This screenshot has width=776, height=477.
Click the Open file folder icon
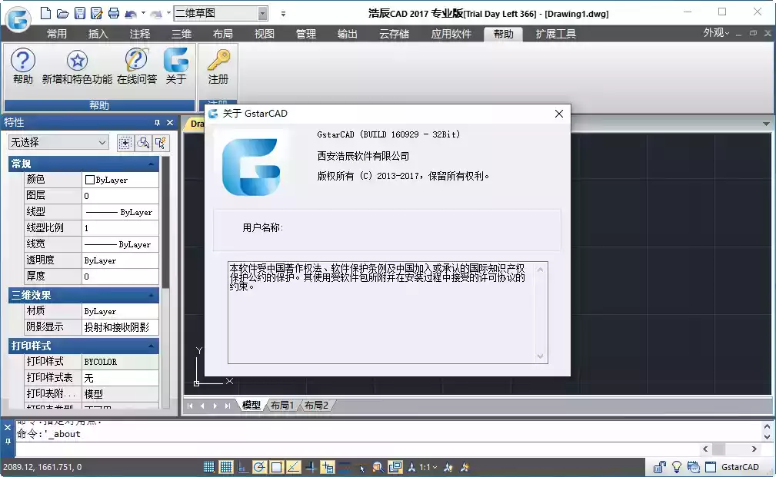tap(62, 13)
